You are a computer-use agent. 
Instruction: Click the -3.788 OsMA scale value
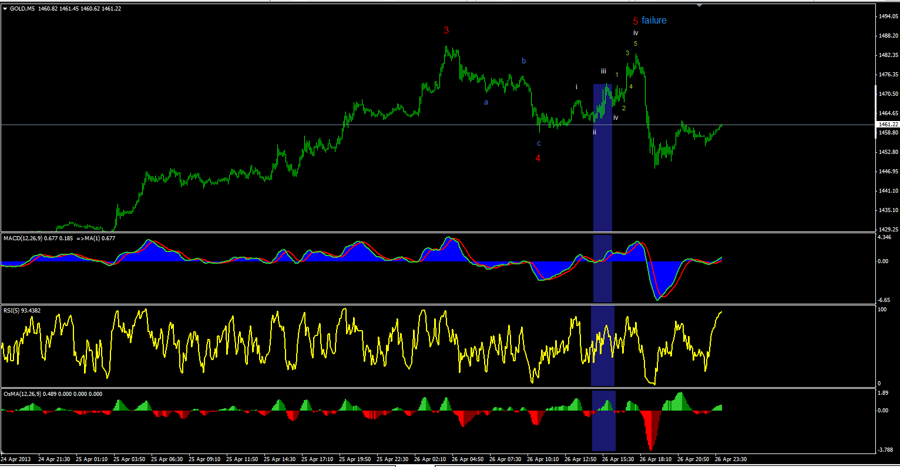886,450
